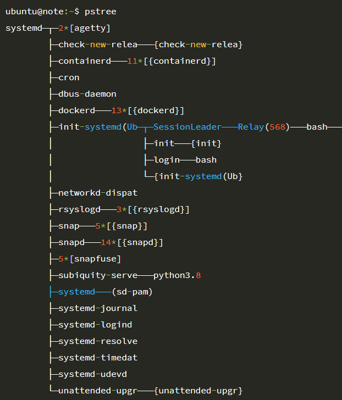
Task: Select the "cron" process row
Action: 69,77
